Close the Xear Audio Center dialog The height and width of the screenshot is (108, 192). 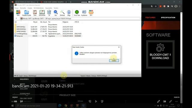coord(119,47)
